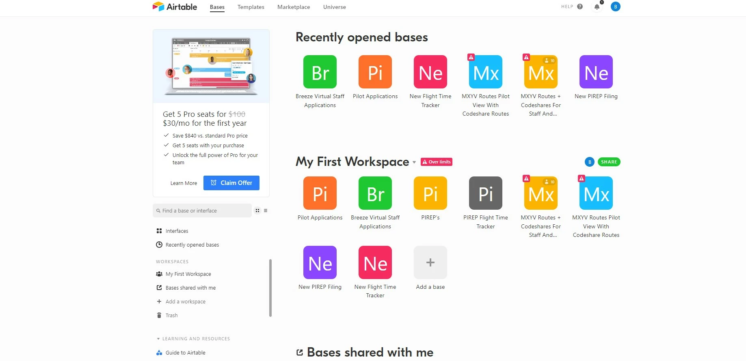746x361 pixels.
Task: Go to the Marketplace tab
Action: pyautogui.click(x=294, y=7)
